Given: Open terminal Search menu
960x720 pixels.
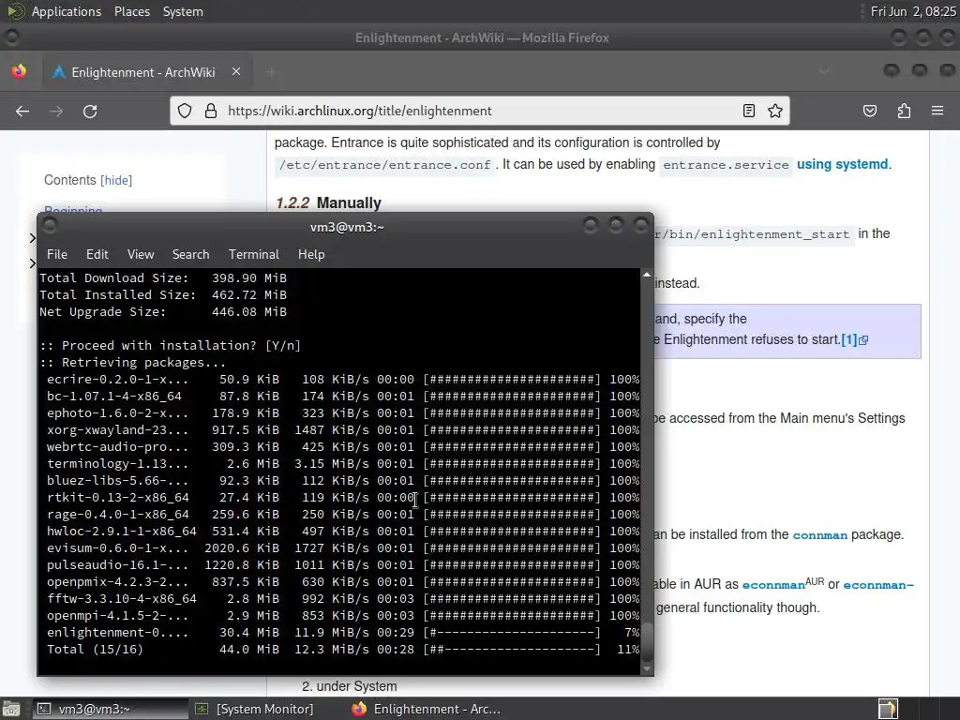Looking at the screenshot, I should tap(190, 254).
